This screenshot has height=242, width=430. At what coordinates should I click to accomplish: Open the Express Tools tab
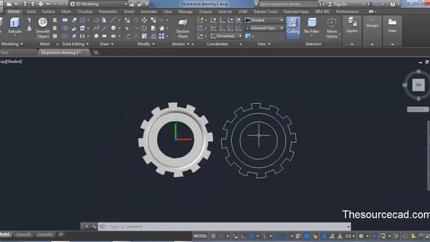point(265,11)
